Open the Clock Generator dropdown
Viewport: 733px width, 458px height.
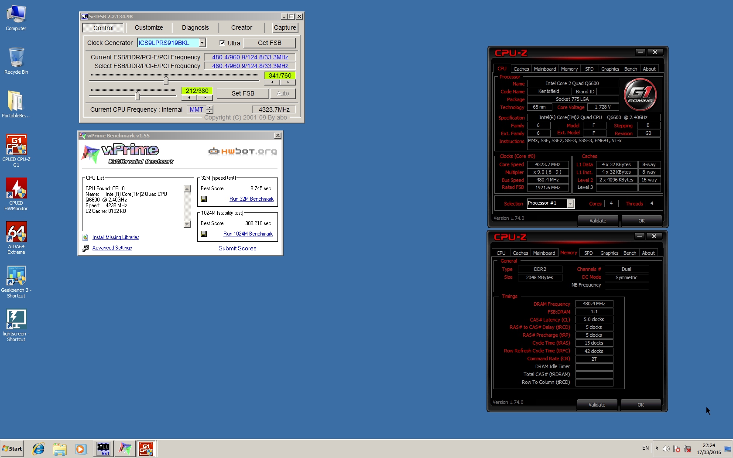pos(202,43)
